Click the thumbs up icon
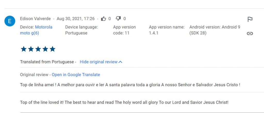Viewport: 264px width, 113px height. 104,18
